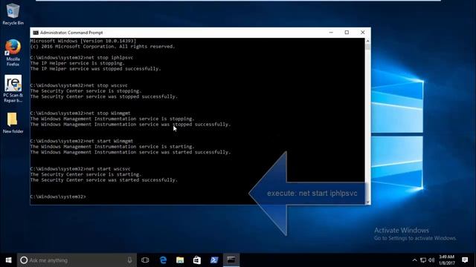Image resolution: width=476 pixels, height=267 pixels.
Task: Click the last C:\Windows\system32> prompt line
Action: [x=58, y=197]
